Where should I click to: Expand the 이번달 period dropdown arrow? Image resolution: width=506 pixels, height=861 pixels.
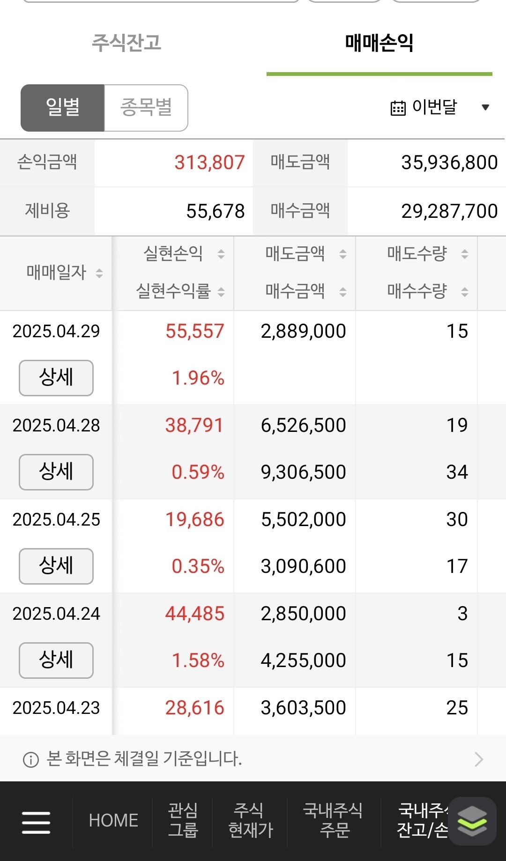pyautogui.click(x=485, y=107)
